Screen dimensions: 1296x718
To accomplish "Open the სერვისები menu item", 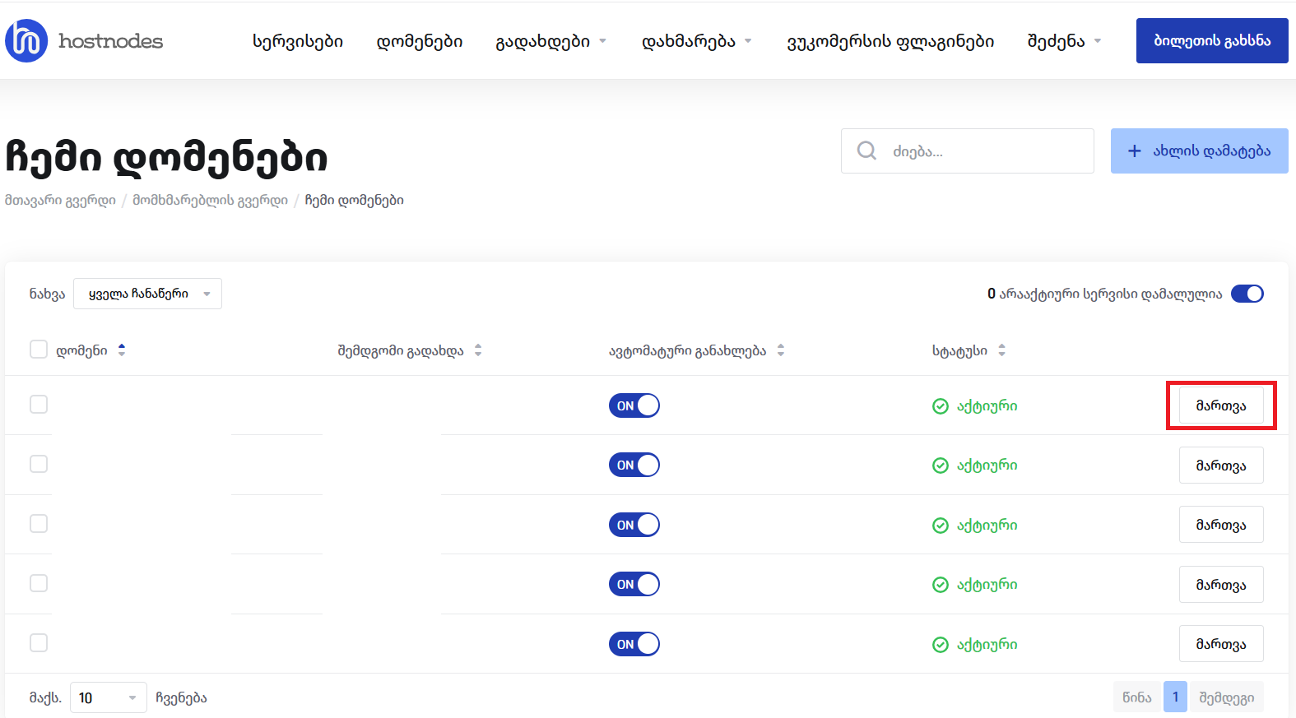I will pos(298,41).
